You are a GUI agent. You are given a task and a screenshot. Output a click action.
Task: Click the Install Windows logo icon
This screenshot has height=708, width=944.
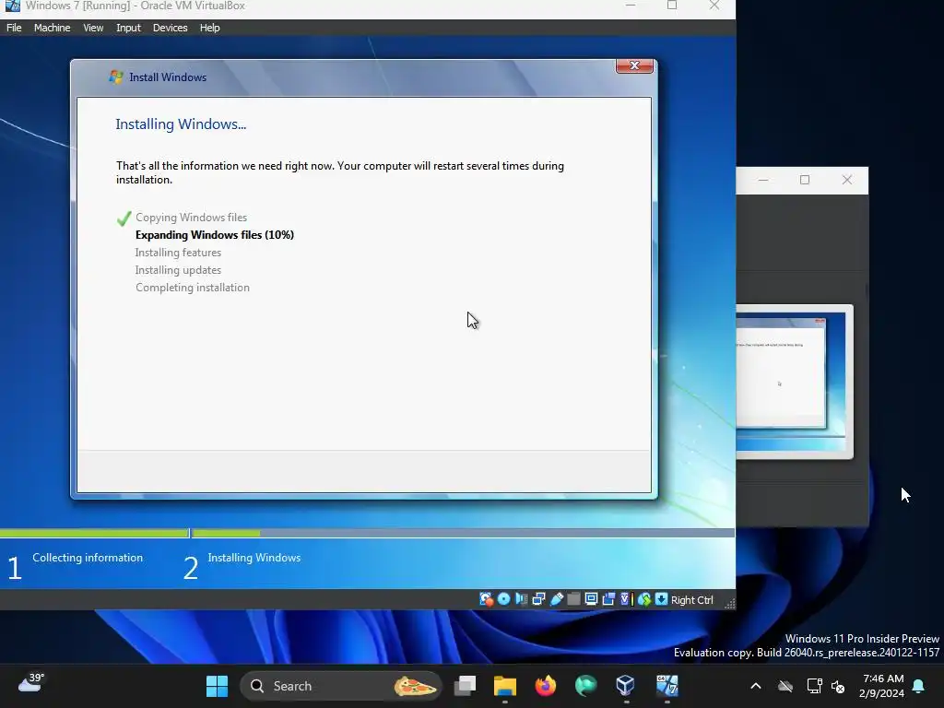point(115,77)
